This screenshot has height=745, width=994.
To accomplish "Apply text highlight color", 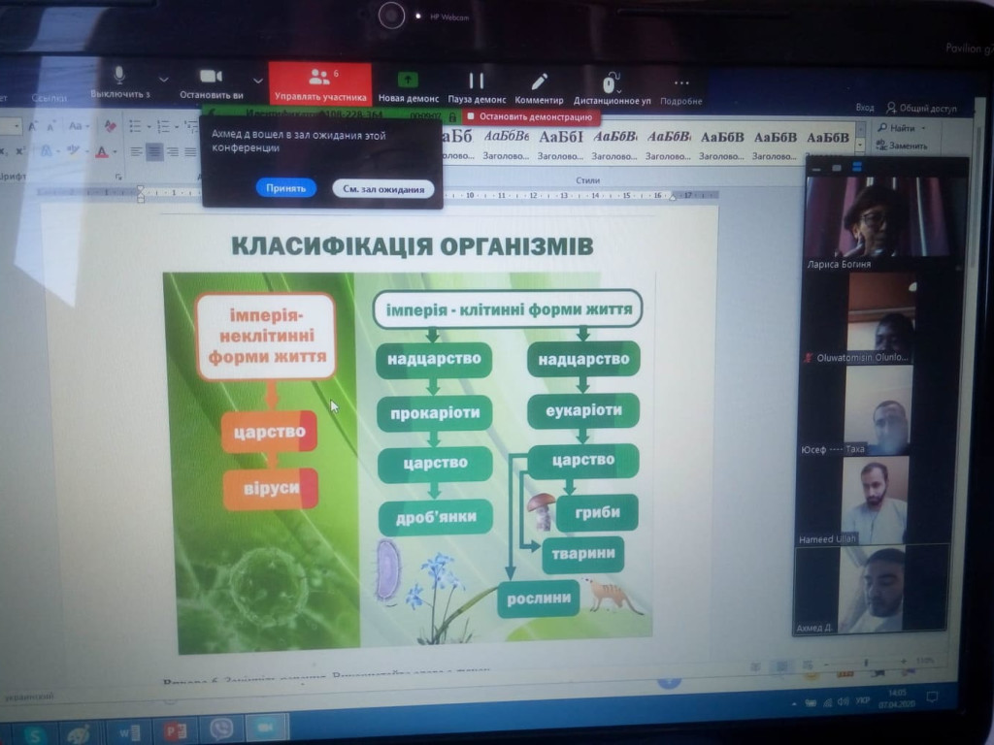I will 73,150.
